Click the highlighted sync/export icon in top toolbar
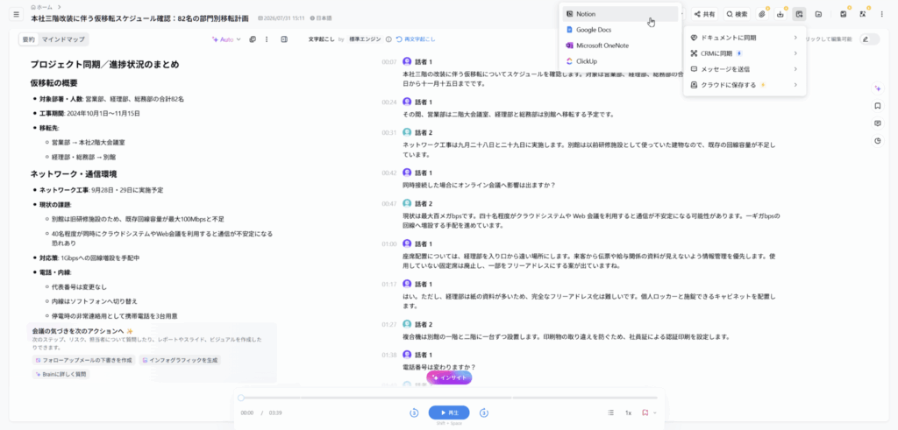Image resolution: width=898 pixels, height=430 pixels. pos(799,14)
